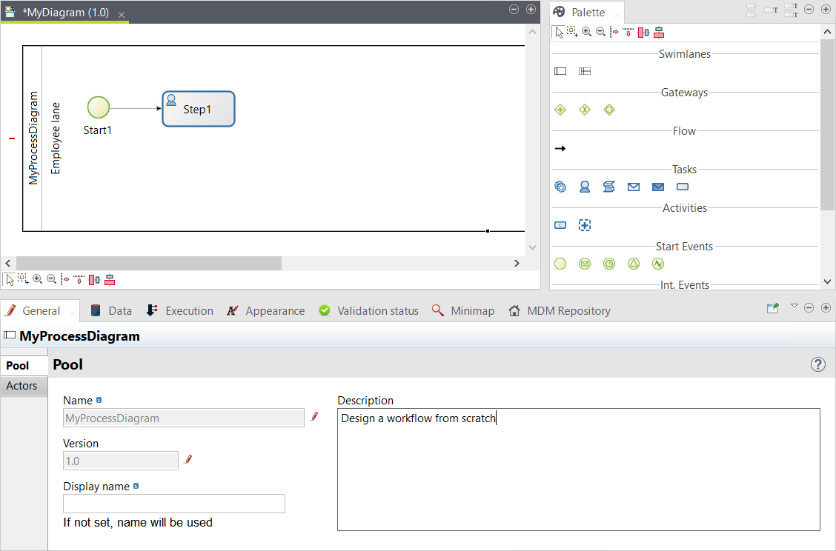Screen dimensions: 836x551
Task: Pick the Select arrow tool in Palette toolbar
Action: [x=558, y=33]
